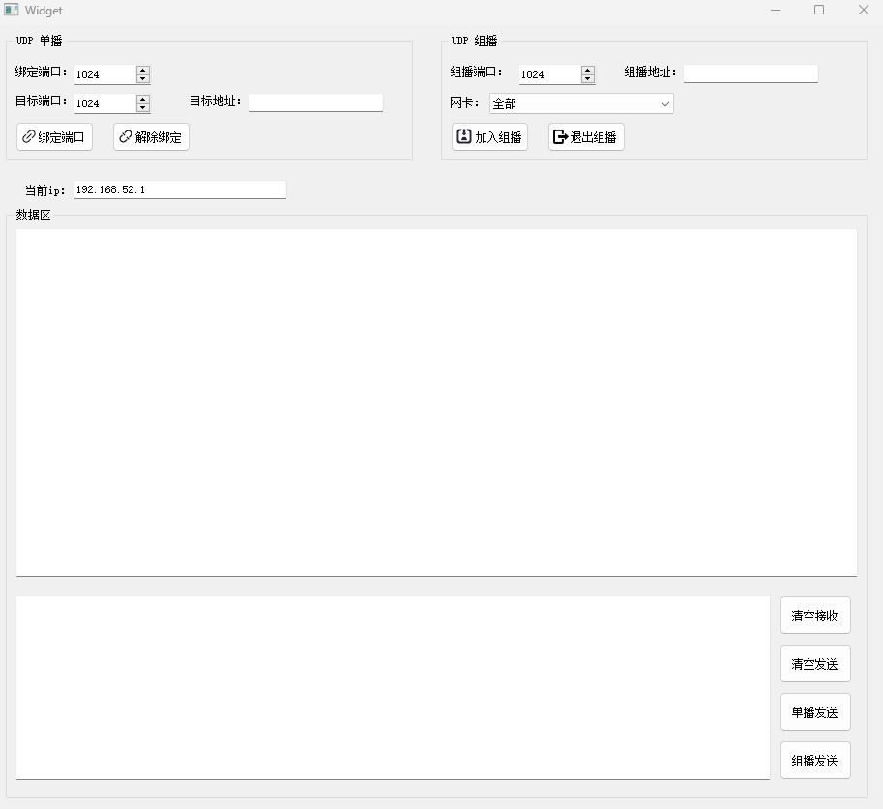Image resolution: width=883 pixels, height=809 pixels.
Task: Decrease the 组播端口 spinbox value
Action: click(x=588, y=79)
